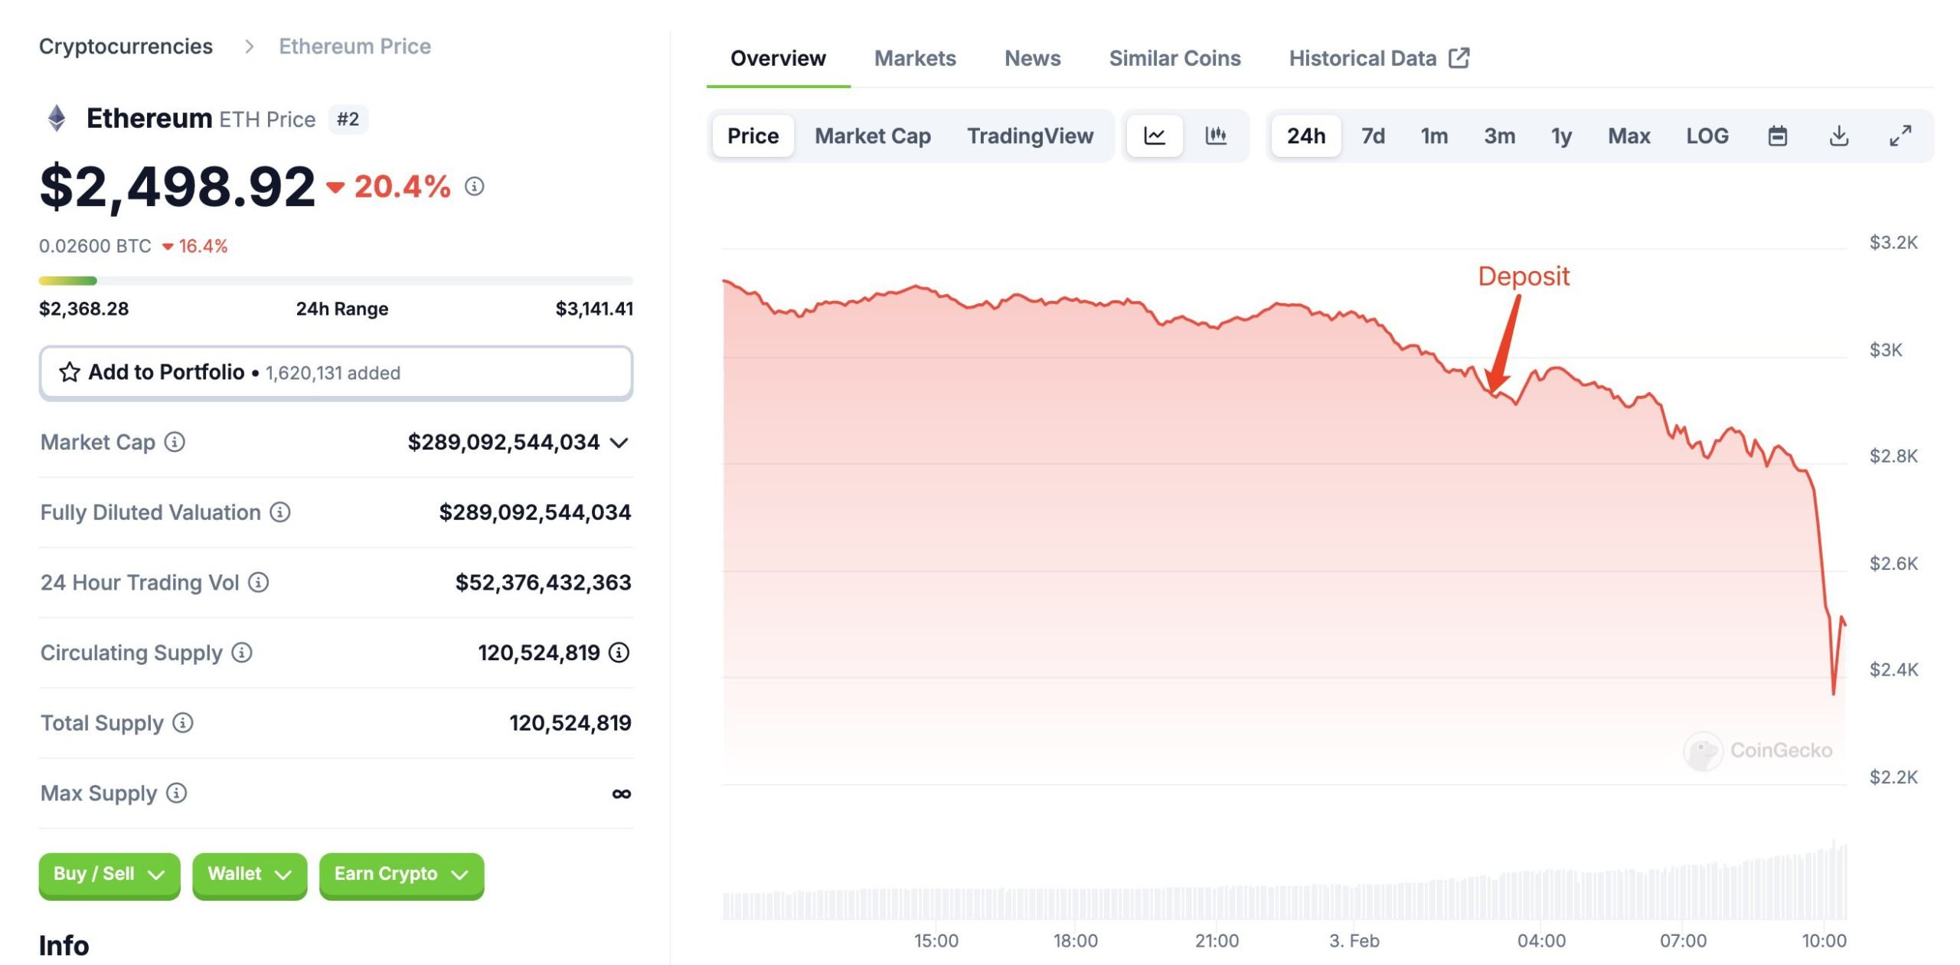Toggle LOG scale on the chart
1960x965 pixels.
click(x=1707, y=136)
